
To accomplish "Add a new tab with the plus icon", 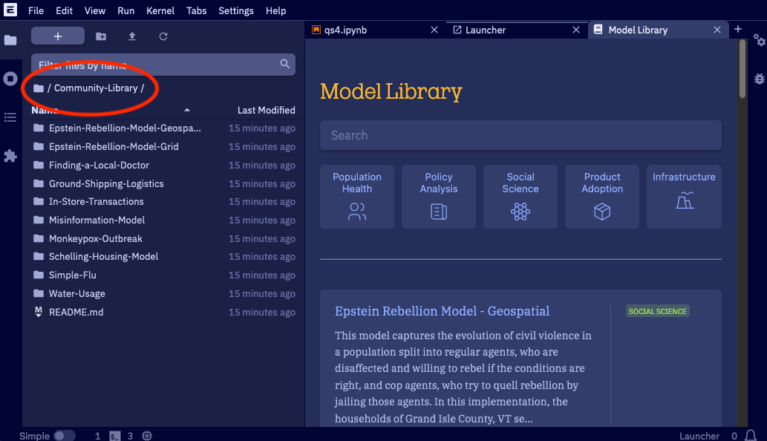I will (x=738, y=30).
